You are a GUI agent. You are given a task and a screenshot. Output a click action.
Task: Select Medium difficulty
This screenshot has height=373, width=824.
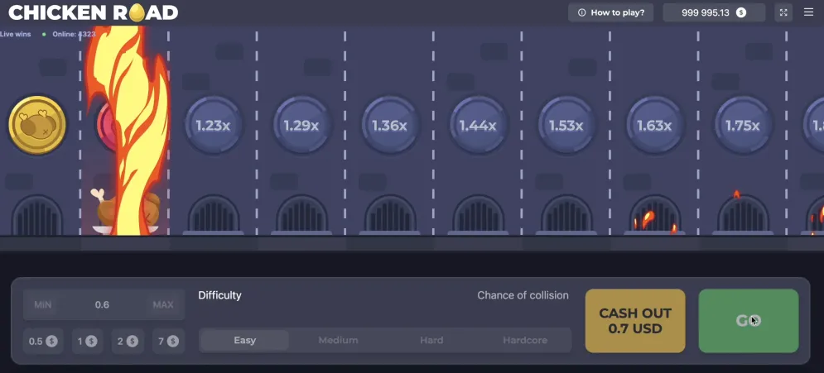coord(339,341)
